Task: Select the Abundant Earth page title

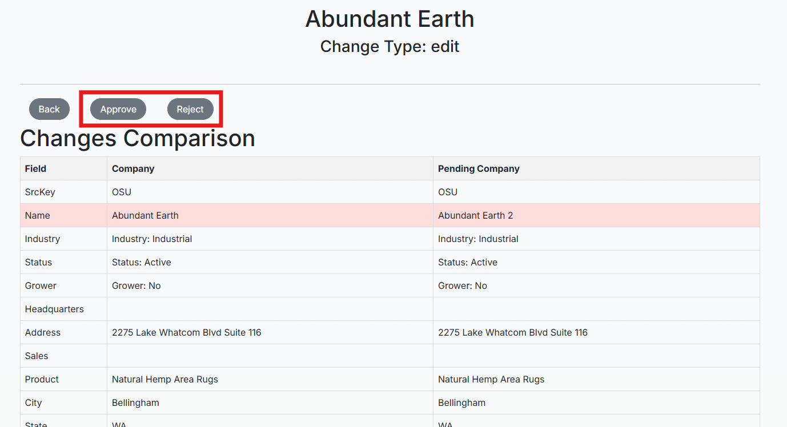Action: click(390, 19)
